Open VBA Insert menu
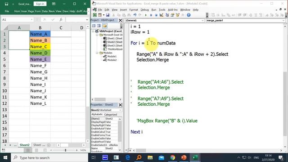 click(123, 10)
